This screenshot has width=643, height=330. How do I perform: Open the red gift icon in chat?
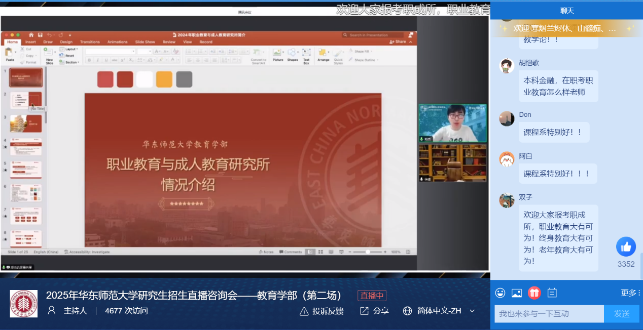point(534,293)
